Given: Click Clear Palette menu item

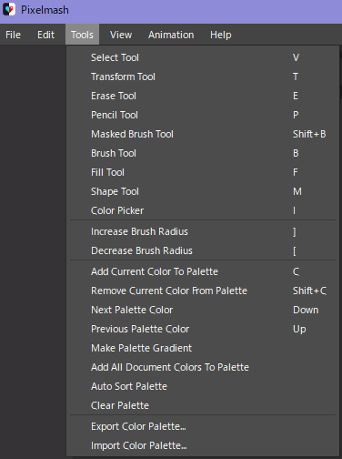Looking at the screenshot, I should pyautogui.click(x=203, y=405).
